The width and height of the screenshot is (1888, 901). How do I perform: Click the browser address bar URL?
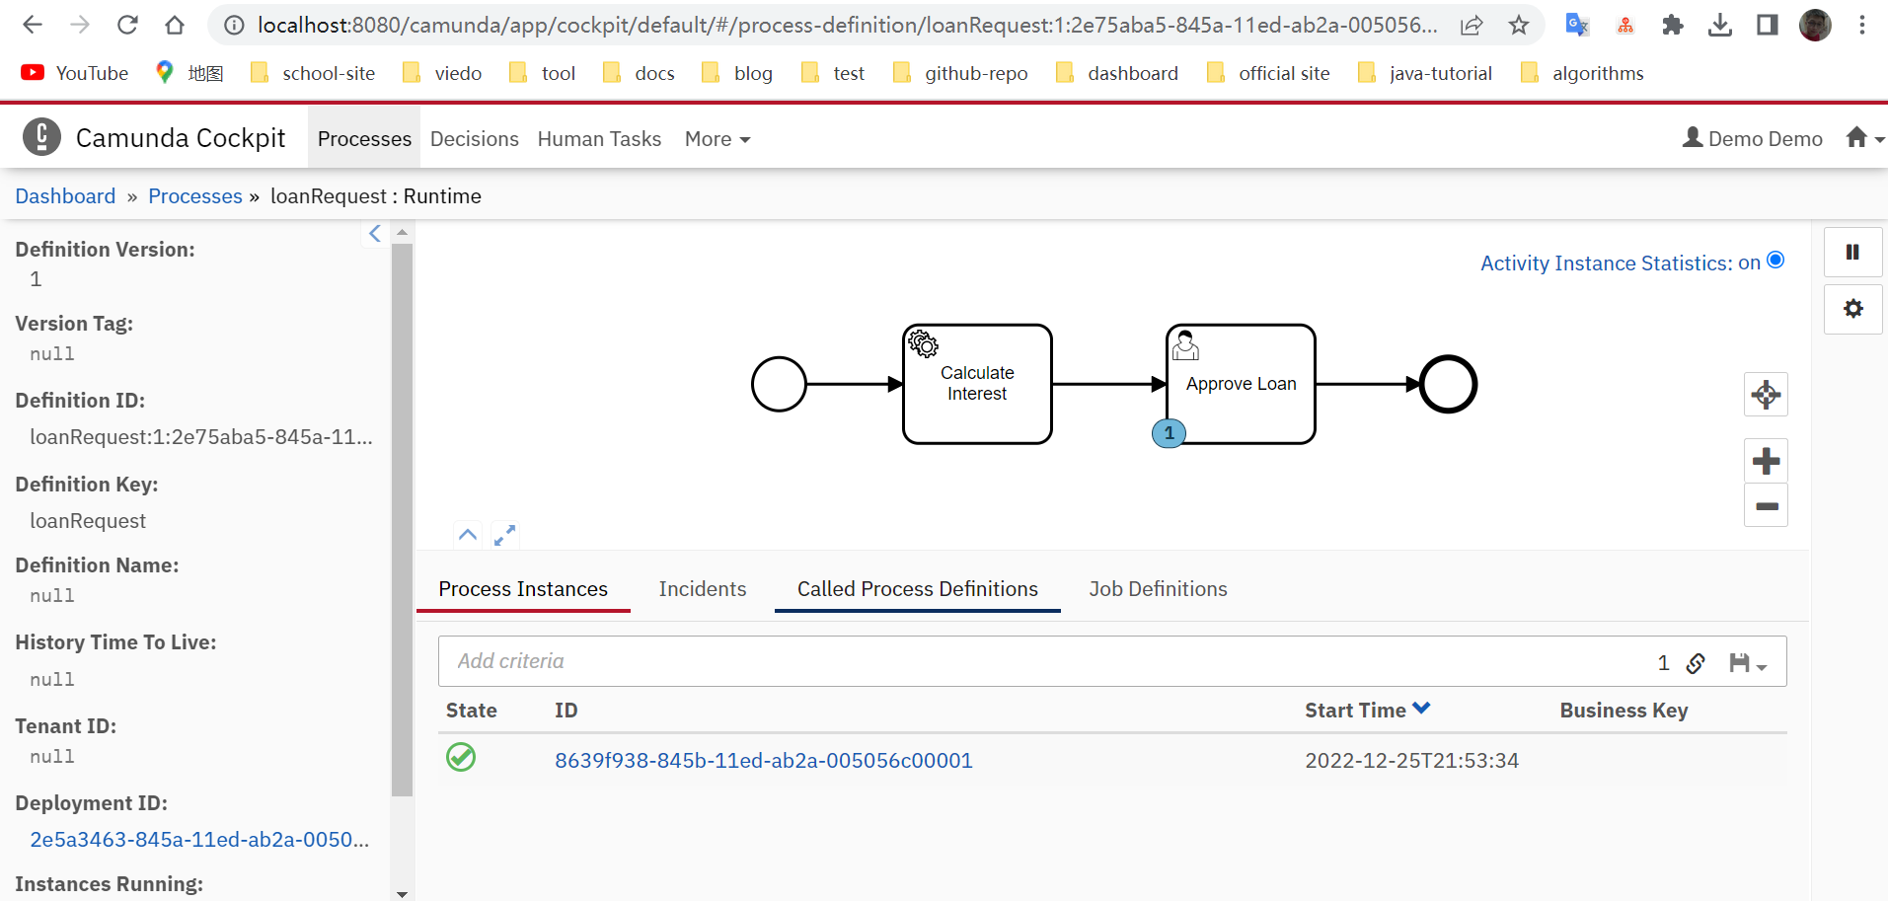tap(847, 26)
